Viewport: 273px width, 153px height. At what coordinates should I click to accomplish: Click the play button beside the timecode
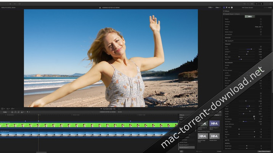[x=101, y=109]
